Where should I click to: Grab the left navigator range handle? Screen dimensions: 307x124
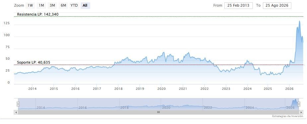coord(18,104)
